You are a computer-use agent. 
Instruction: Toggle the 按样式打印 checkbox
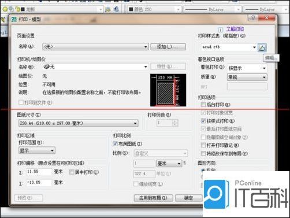pos(203,121)
